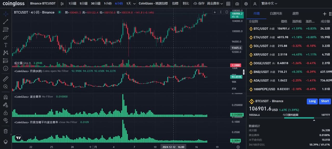Select the ETH/USDT row
332x149 pixels.
(289, 37)
